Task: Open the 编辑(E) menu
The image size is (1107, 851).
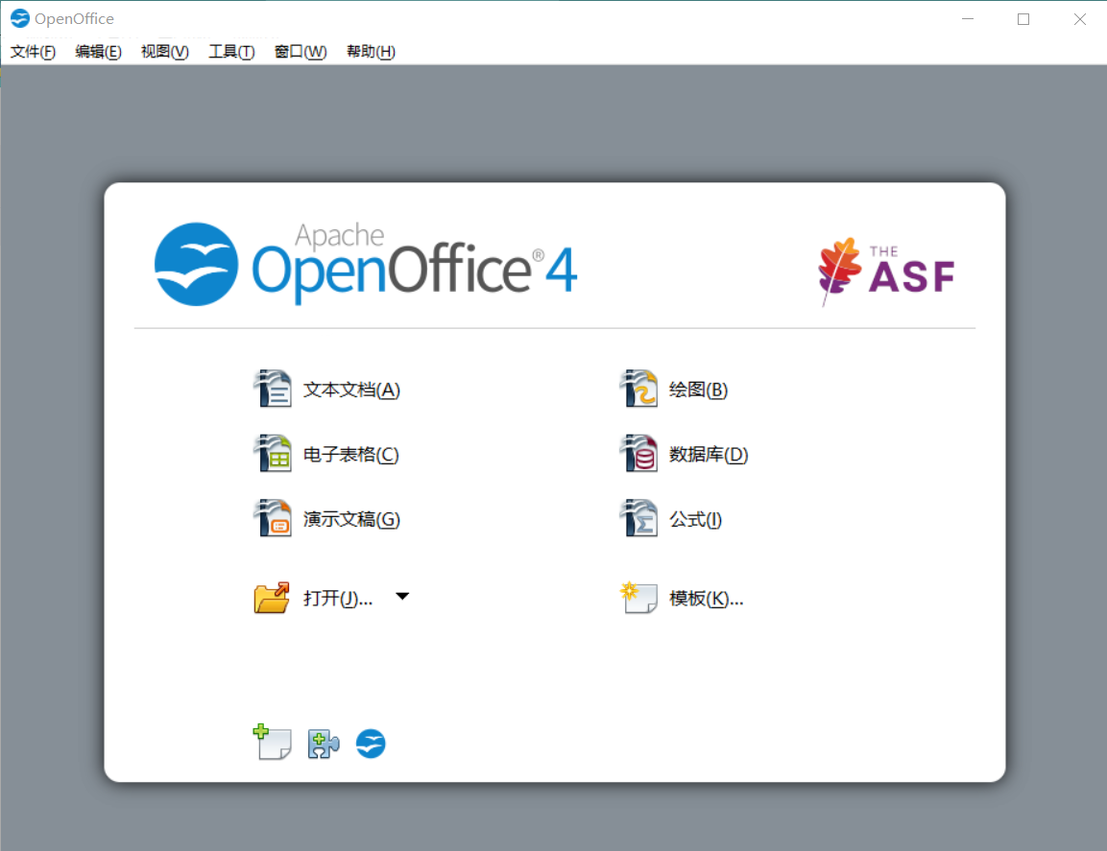Action: 98,52
